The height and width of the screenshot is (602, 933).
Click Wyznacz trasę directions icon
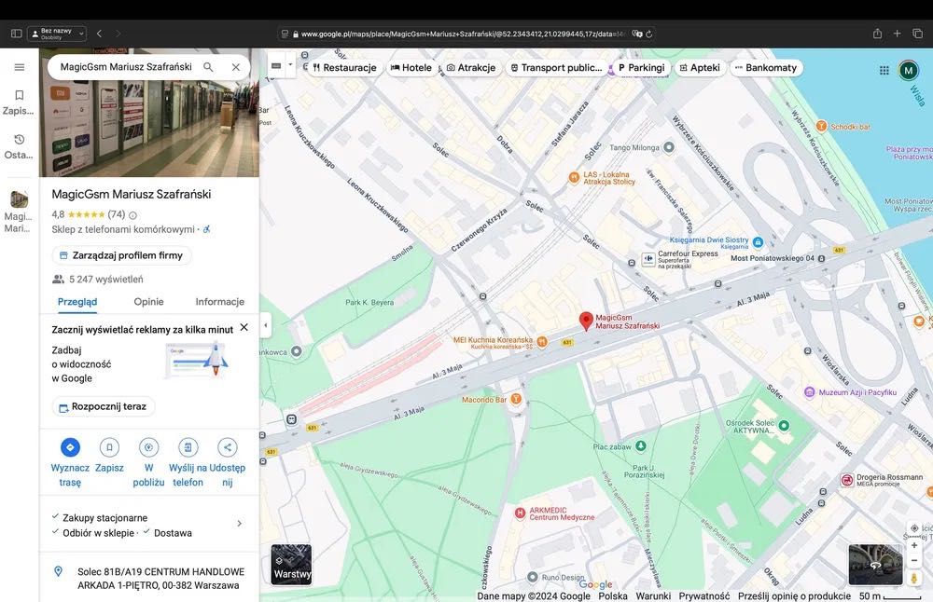[70, 447]
